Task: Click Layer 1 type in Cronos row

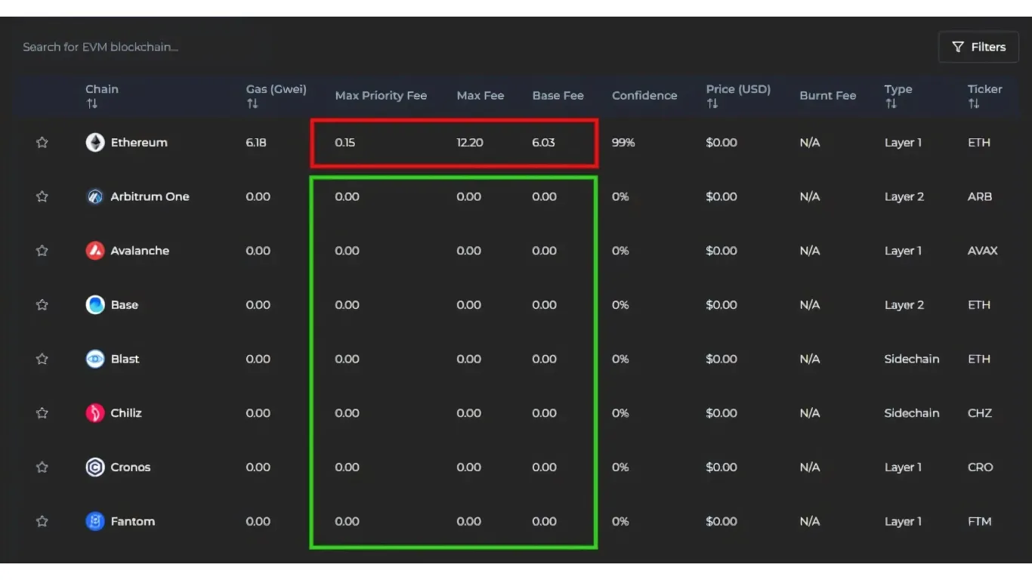Action: pos(904,467)
